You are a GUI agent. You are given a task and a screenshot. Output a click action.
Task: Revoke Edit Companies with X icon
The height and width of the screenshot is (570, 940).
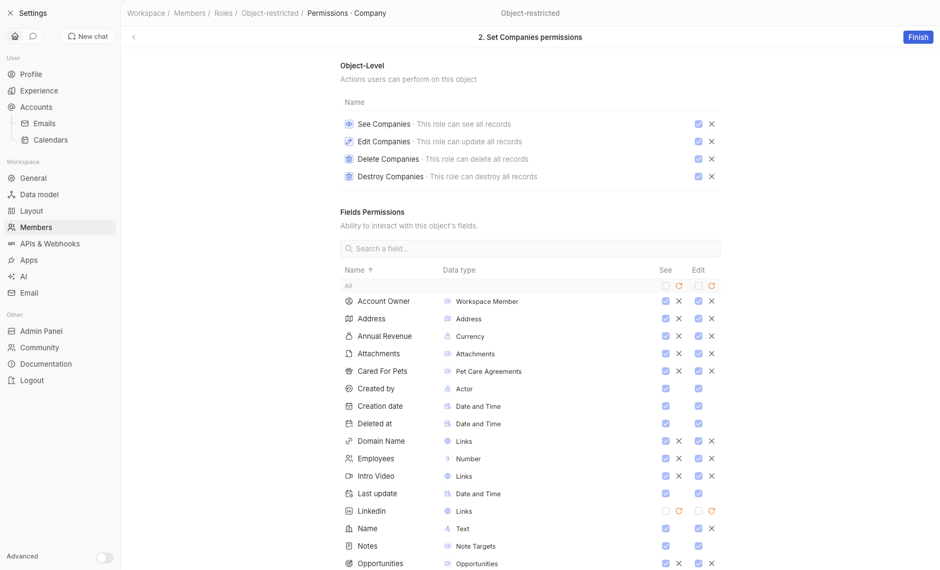[x=712, y=142]
